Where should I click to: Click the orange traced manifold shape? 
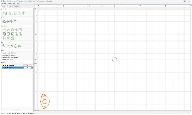tap(45, 102)
